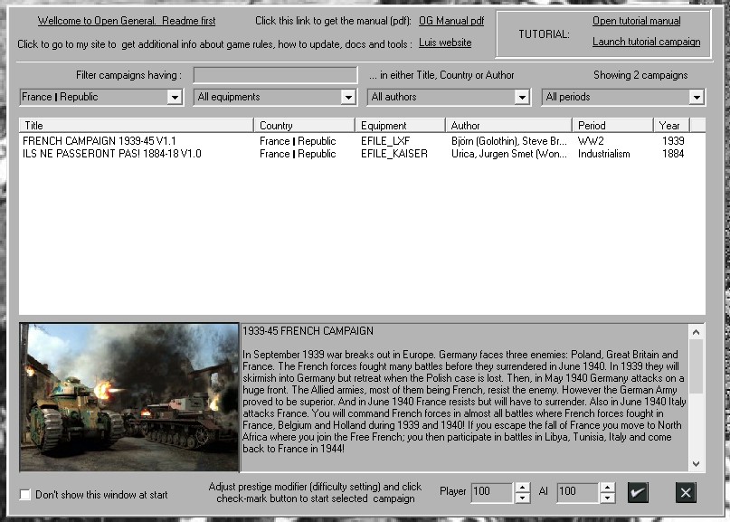Viewport: 730px width, 522px height.
Task: Sort campaigns by Period column header
Action: tap(612, 125)
